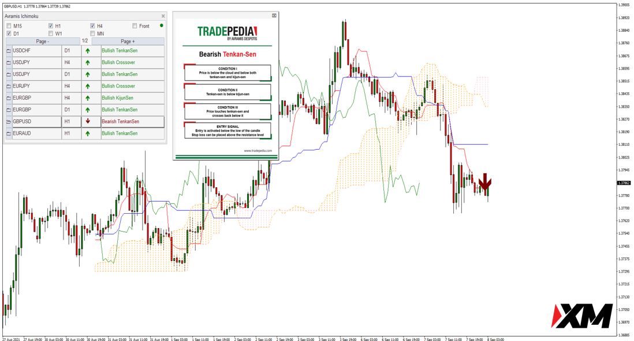Click Bullish Crossover signal for USDJPY H4

click(x=118, y=63)
